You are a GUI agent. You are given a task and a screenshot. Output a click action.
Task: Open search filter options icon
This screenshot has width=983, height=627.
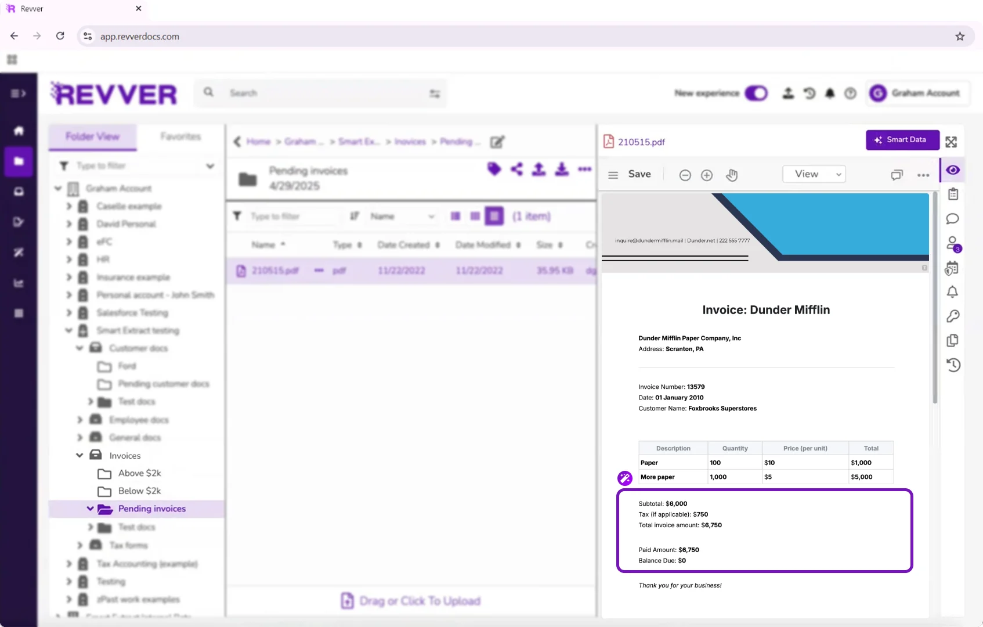(x=435, y=93)
